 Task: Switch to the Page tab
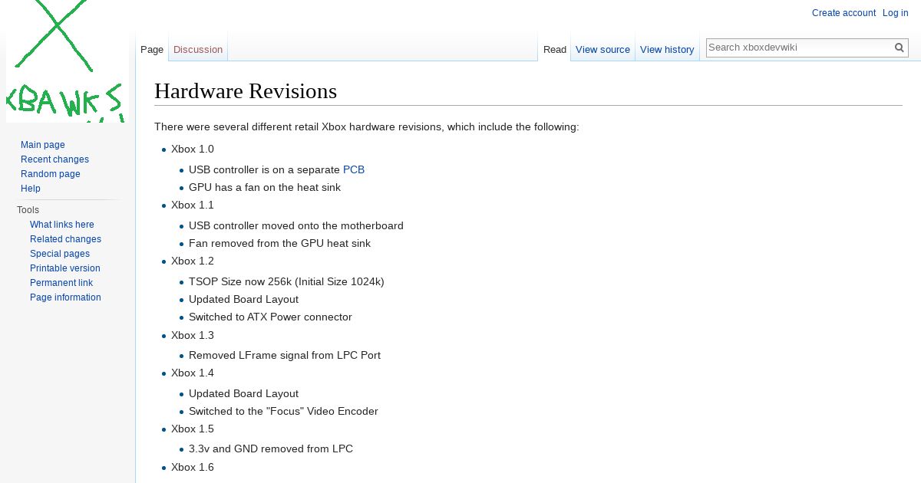(152, 49)
